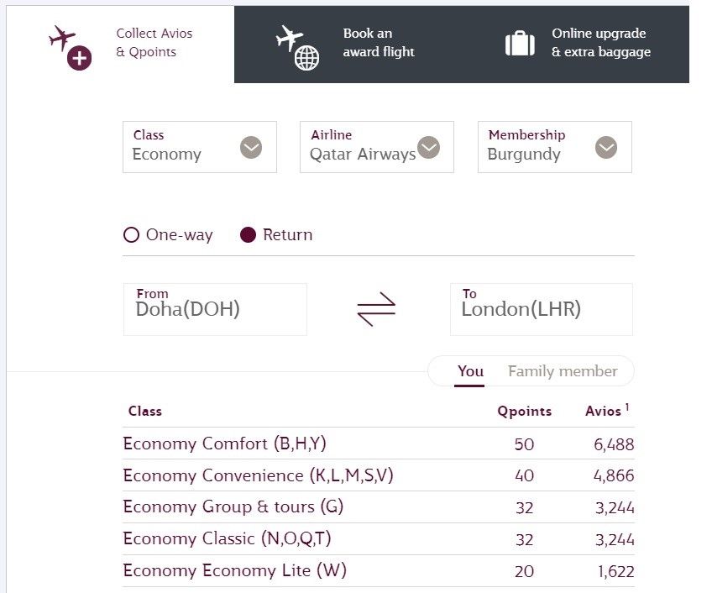The image size is (712, 593).
Task: Open the Airline Qatar Airways dropdown
Action: pos(377,147)
